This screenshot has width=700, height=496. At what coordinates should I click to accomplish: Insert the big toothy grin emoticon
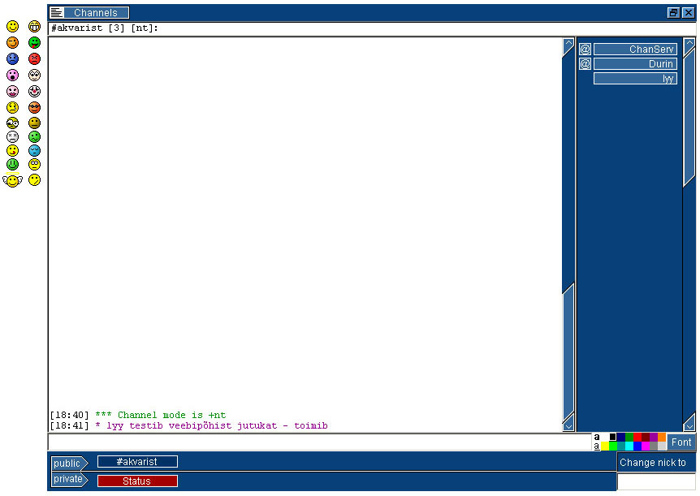[34, 26]
